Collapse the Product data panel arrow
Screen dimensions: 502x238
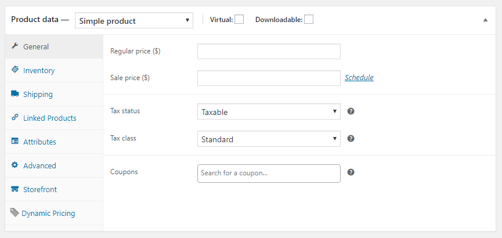[485, 20]
